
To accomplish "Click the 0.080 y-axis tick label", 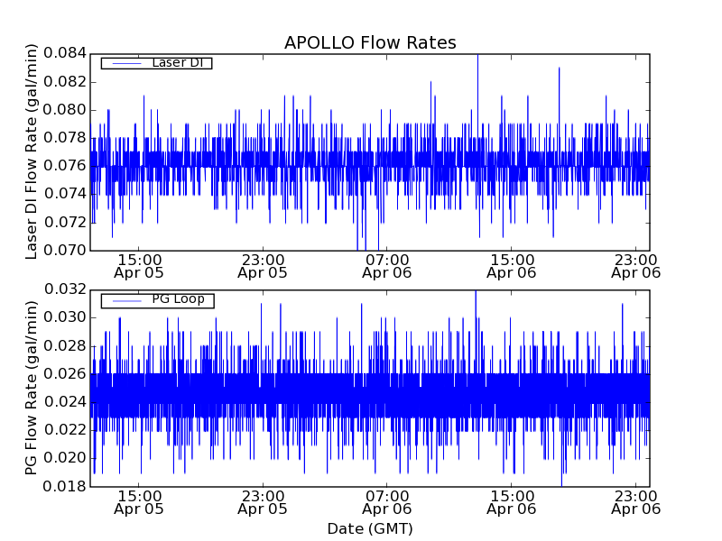I will coord(65,110).
